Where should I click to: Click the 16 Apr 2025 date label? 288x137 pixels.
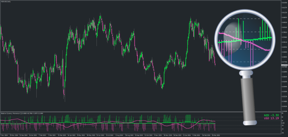(x=71, y=135)
